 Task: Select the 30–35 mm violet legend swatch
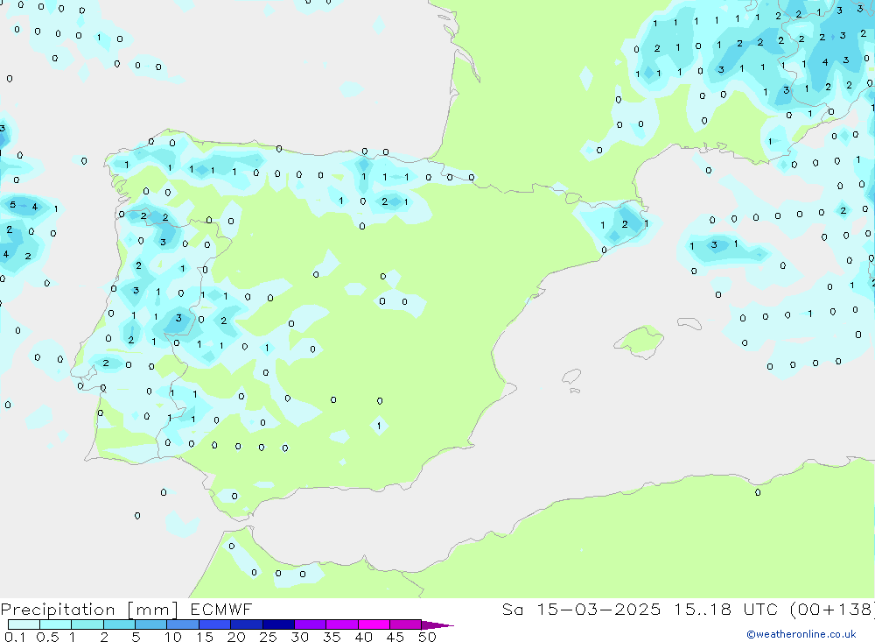pyautogui.click(x=311, y=624)
